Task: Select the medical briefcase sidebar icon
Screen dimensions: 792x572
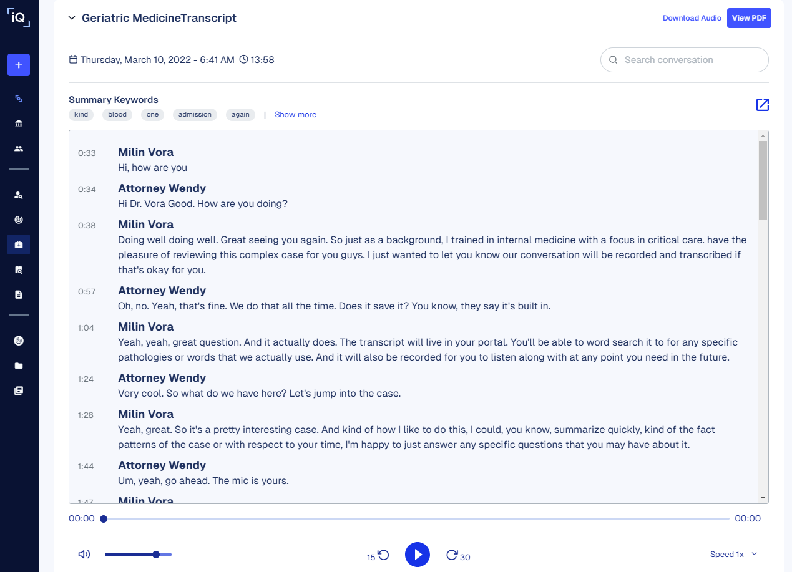Action: click(19, 245)
